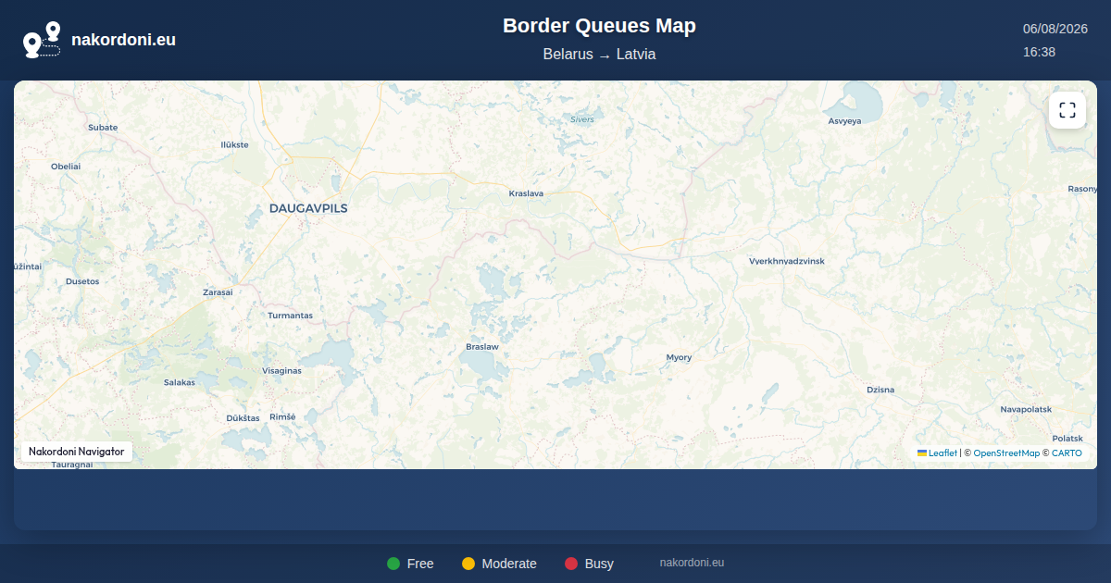Click the Braslaw town label on map
This screenshot has height=583, width=1111.
point(482,347)
